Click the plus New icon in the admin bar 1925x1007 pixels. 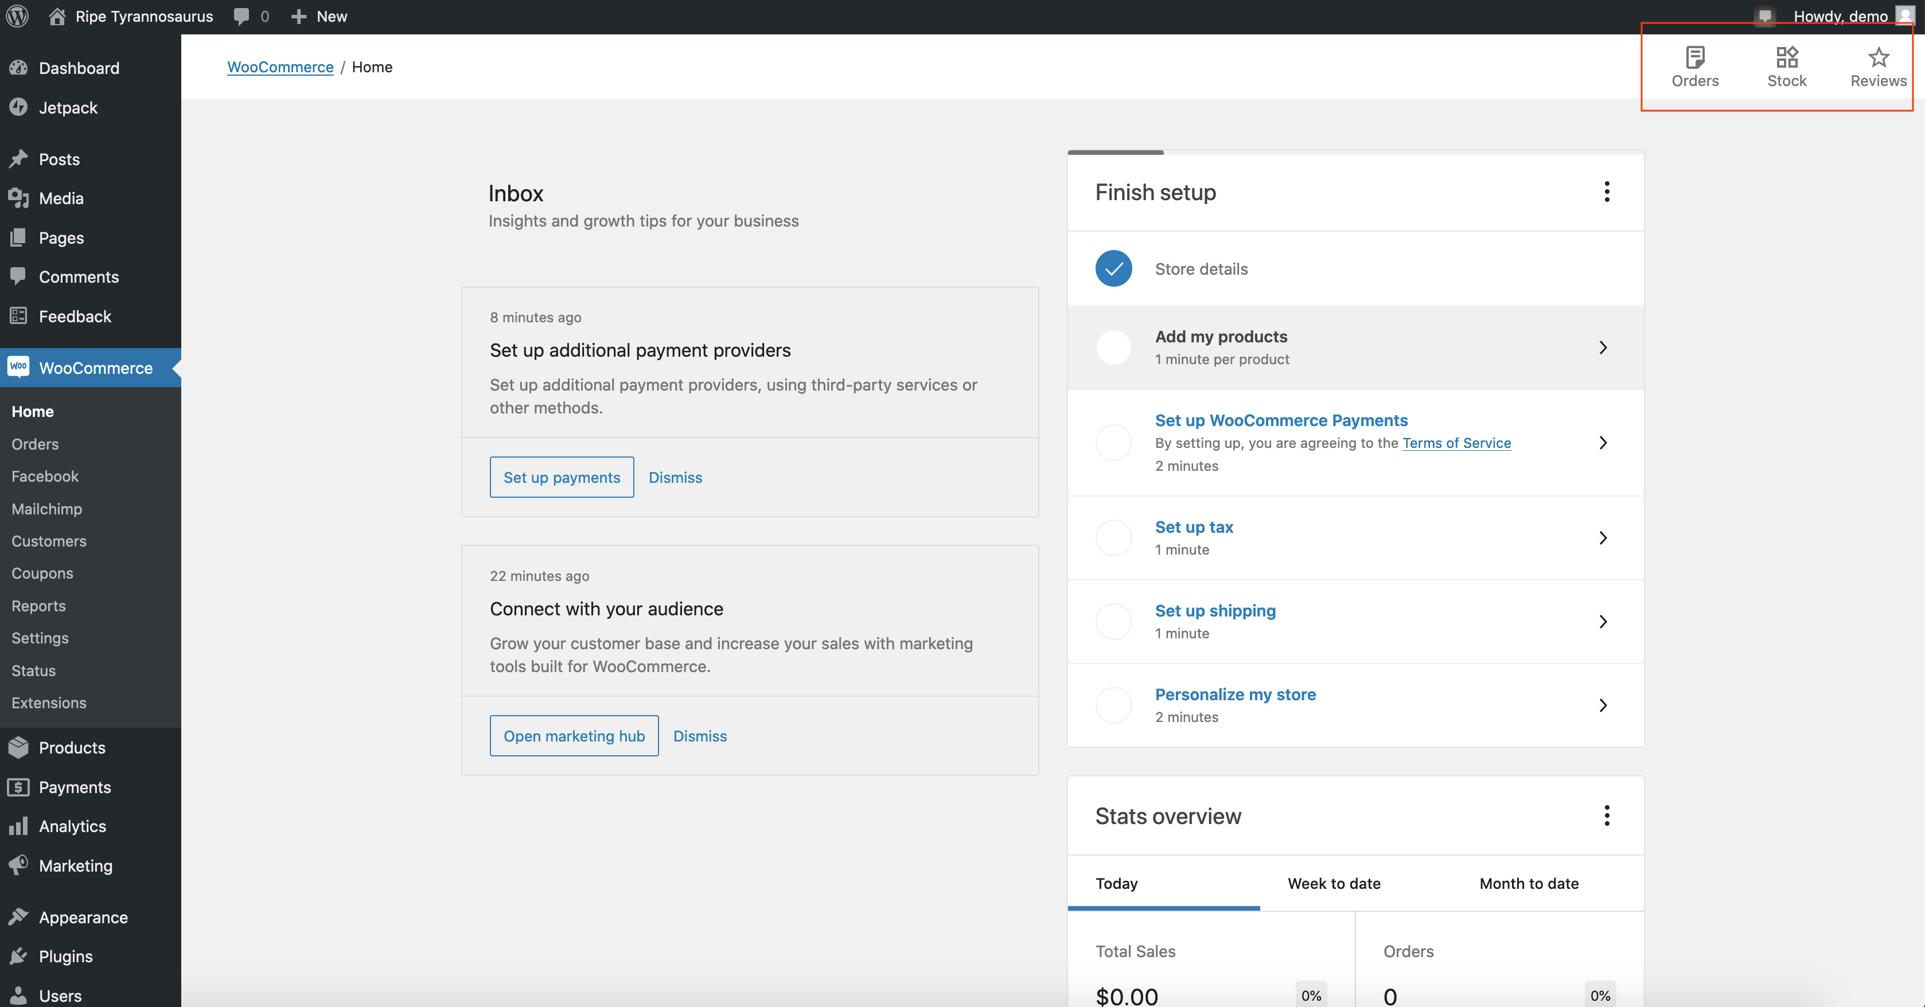pos(298,17)
